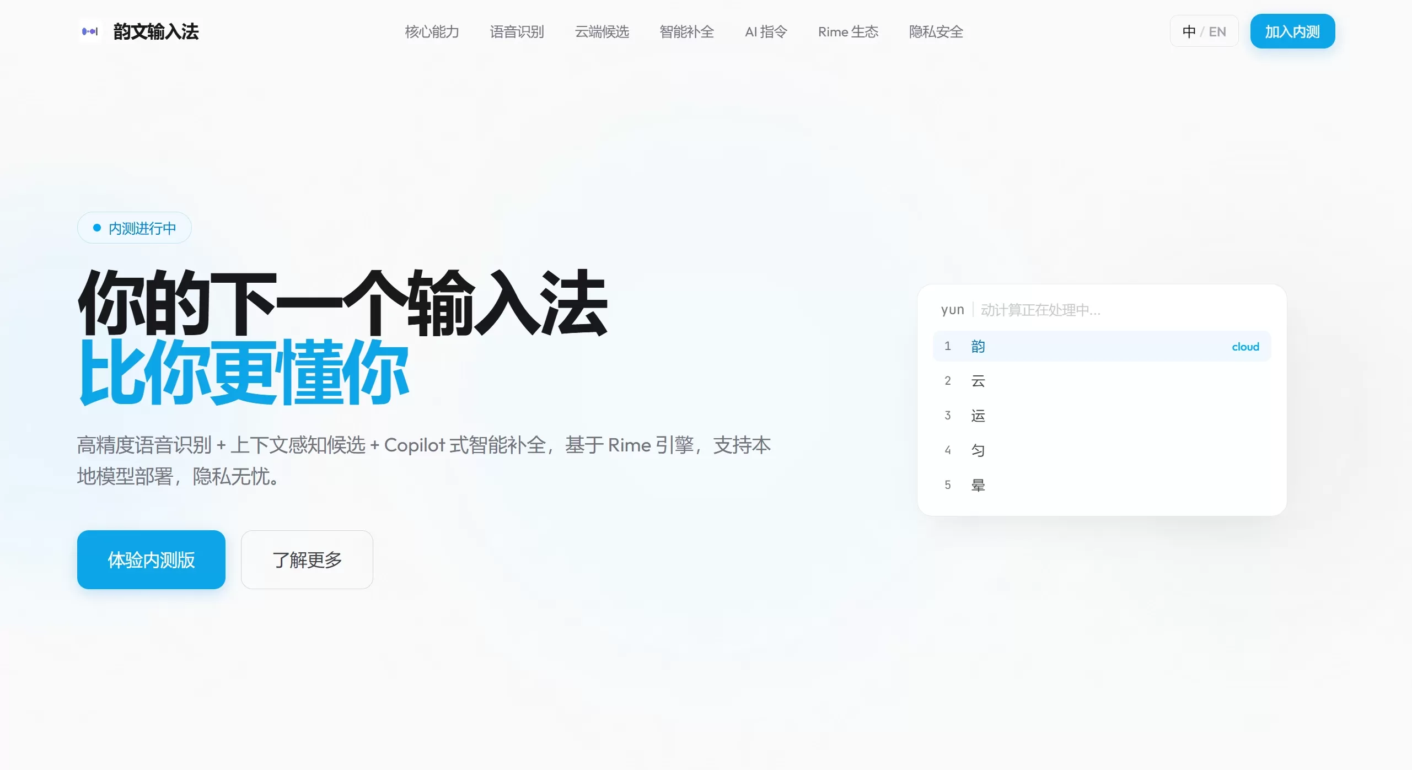Switch language to EN
The width and height of the screenshot is (1412, 770).
[x=1218, y=31]
